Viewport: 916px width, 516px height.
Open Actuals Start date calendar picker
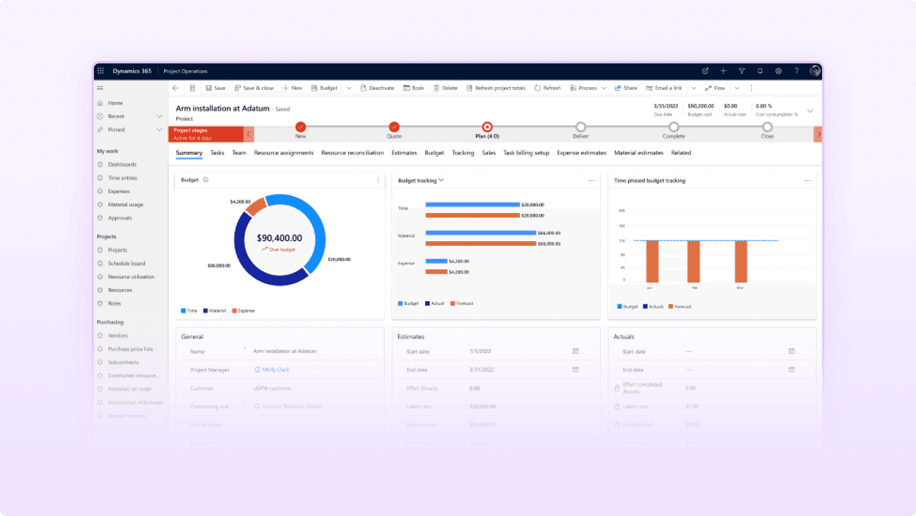(791, 351)
